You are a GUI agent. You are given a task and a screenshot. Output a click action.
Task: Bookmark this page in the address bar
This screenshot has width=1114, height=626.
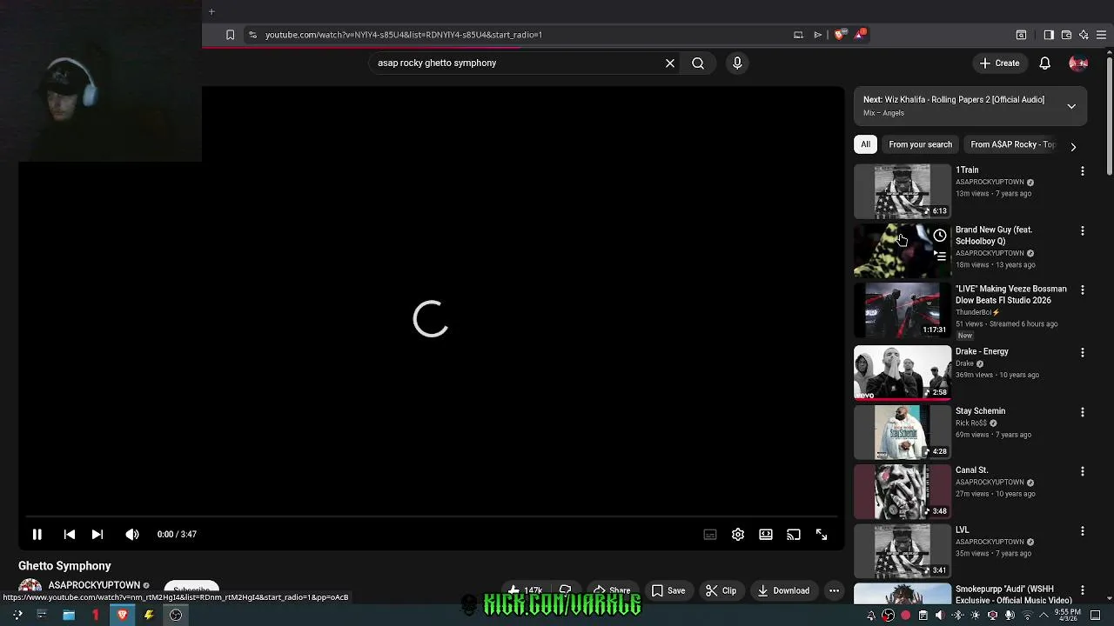coord(230,35)
